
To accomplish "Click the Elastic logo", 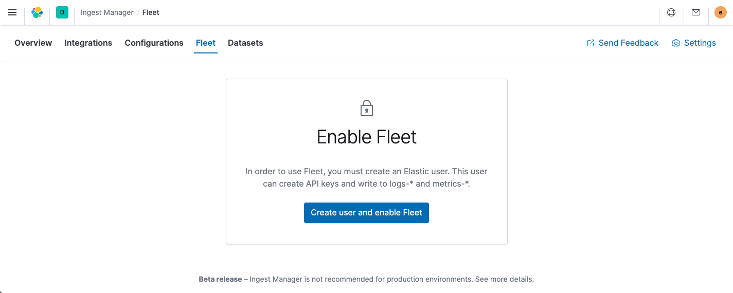I will point(37,12).
